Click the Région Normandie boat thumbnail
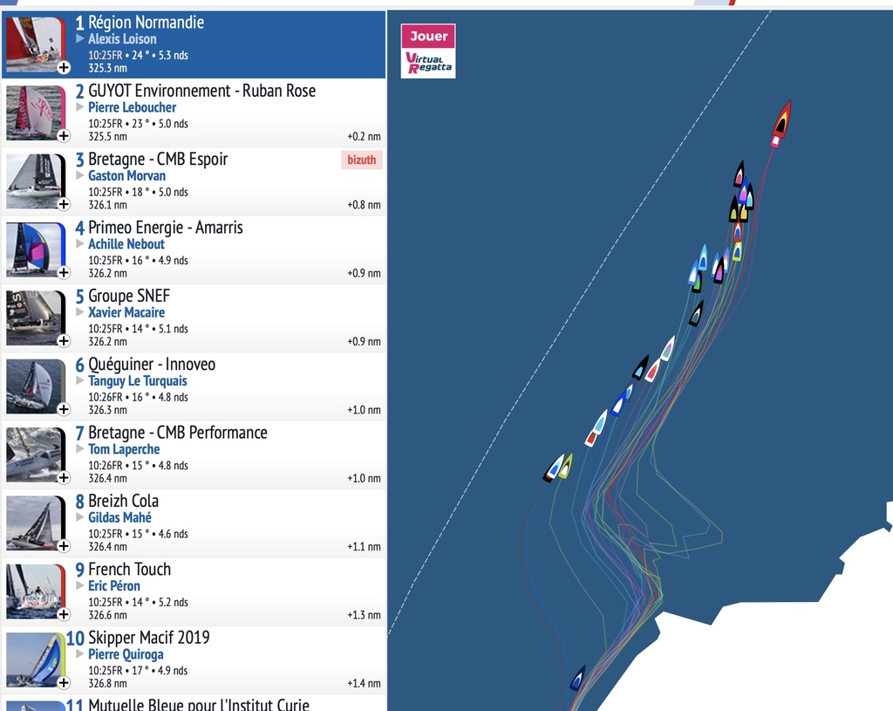The height and width of the screenshot is (711, 893). [34, 44]
